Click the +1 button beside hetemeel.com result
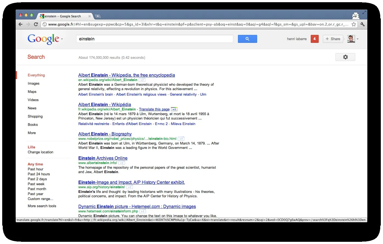 [142, 211]
